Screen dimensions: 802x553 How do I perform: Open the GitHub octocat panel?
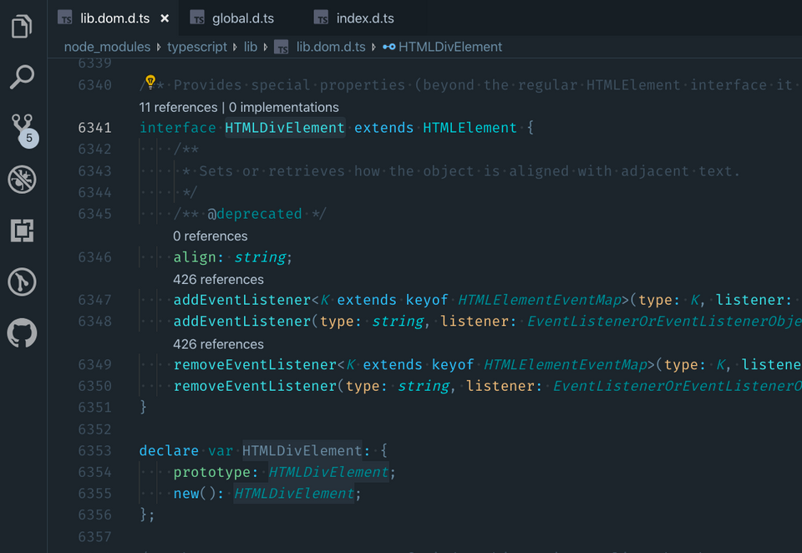coord(22,333)
